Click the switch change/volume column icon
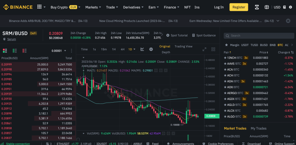The image size is (296, 145). click(x=292, y=52)
